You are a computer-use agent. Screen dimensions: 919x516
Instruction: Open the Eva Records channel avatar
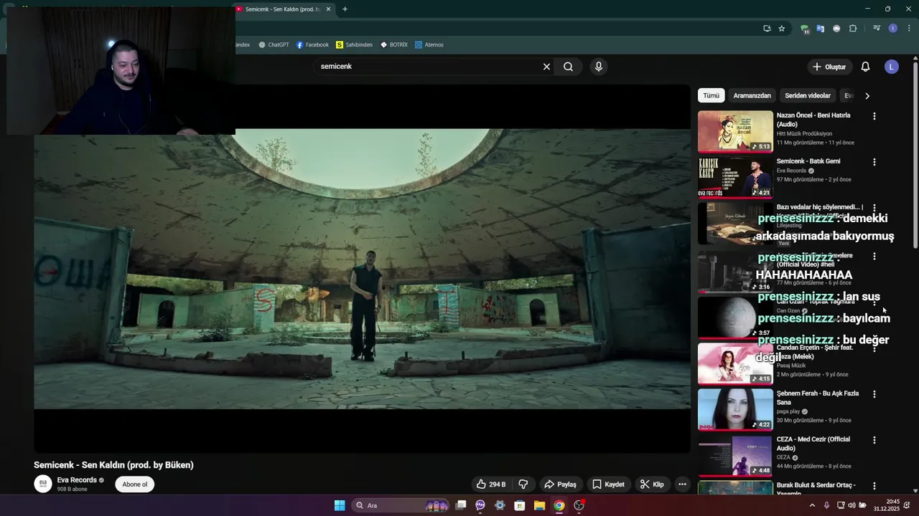(43, 484)
